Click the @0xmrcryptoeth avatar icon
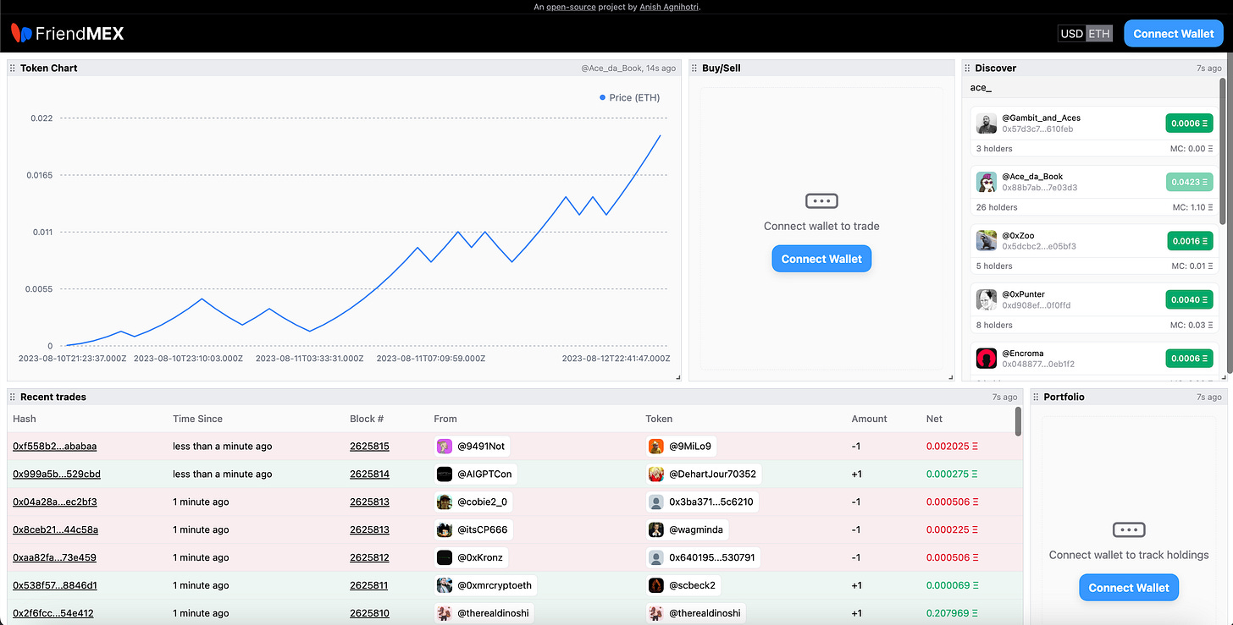This screenshot has height=625, width=1233. (x=445, y=585)
